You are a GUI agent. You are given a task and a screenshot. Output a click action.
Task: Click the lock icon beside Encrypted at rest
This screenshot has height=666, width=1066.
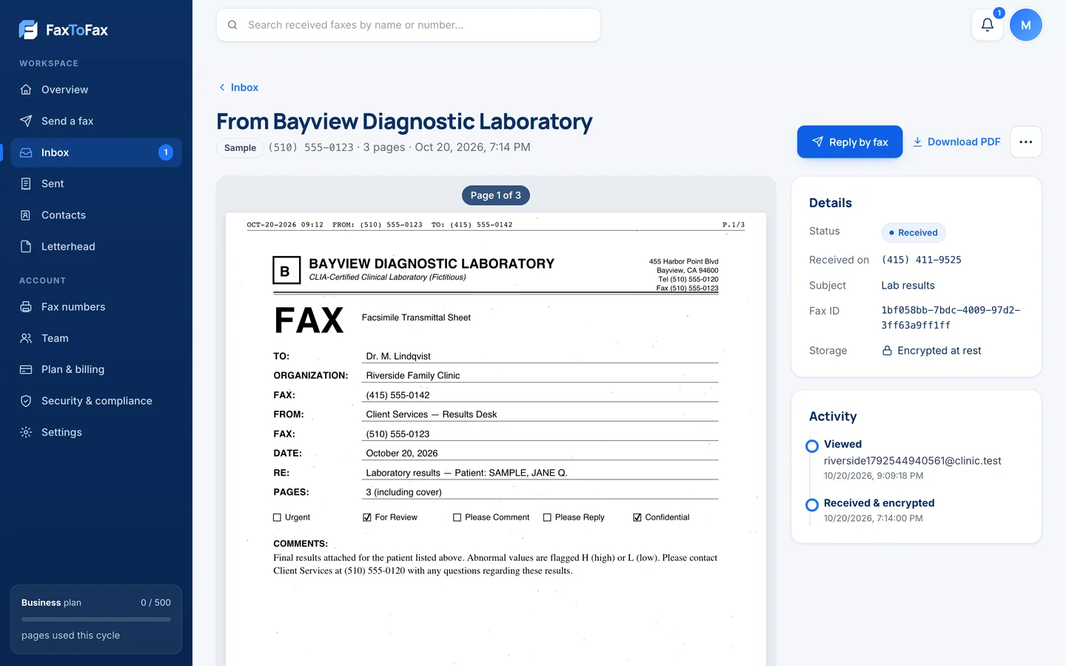tap(887, 351)
